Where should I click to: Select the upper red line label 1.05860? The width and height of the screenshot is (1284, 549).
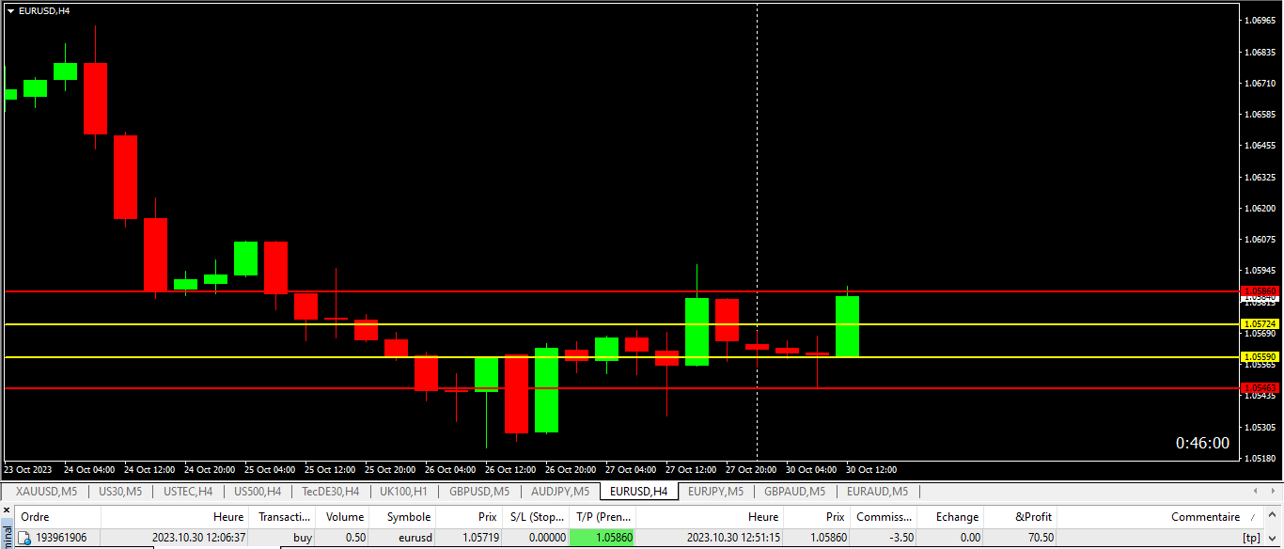1260,291
